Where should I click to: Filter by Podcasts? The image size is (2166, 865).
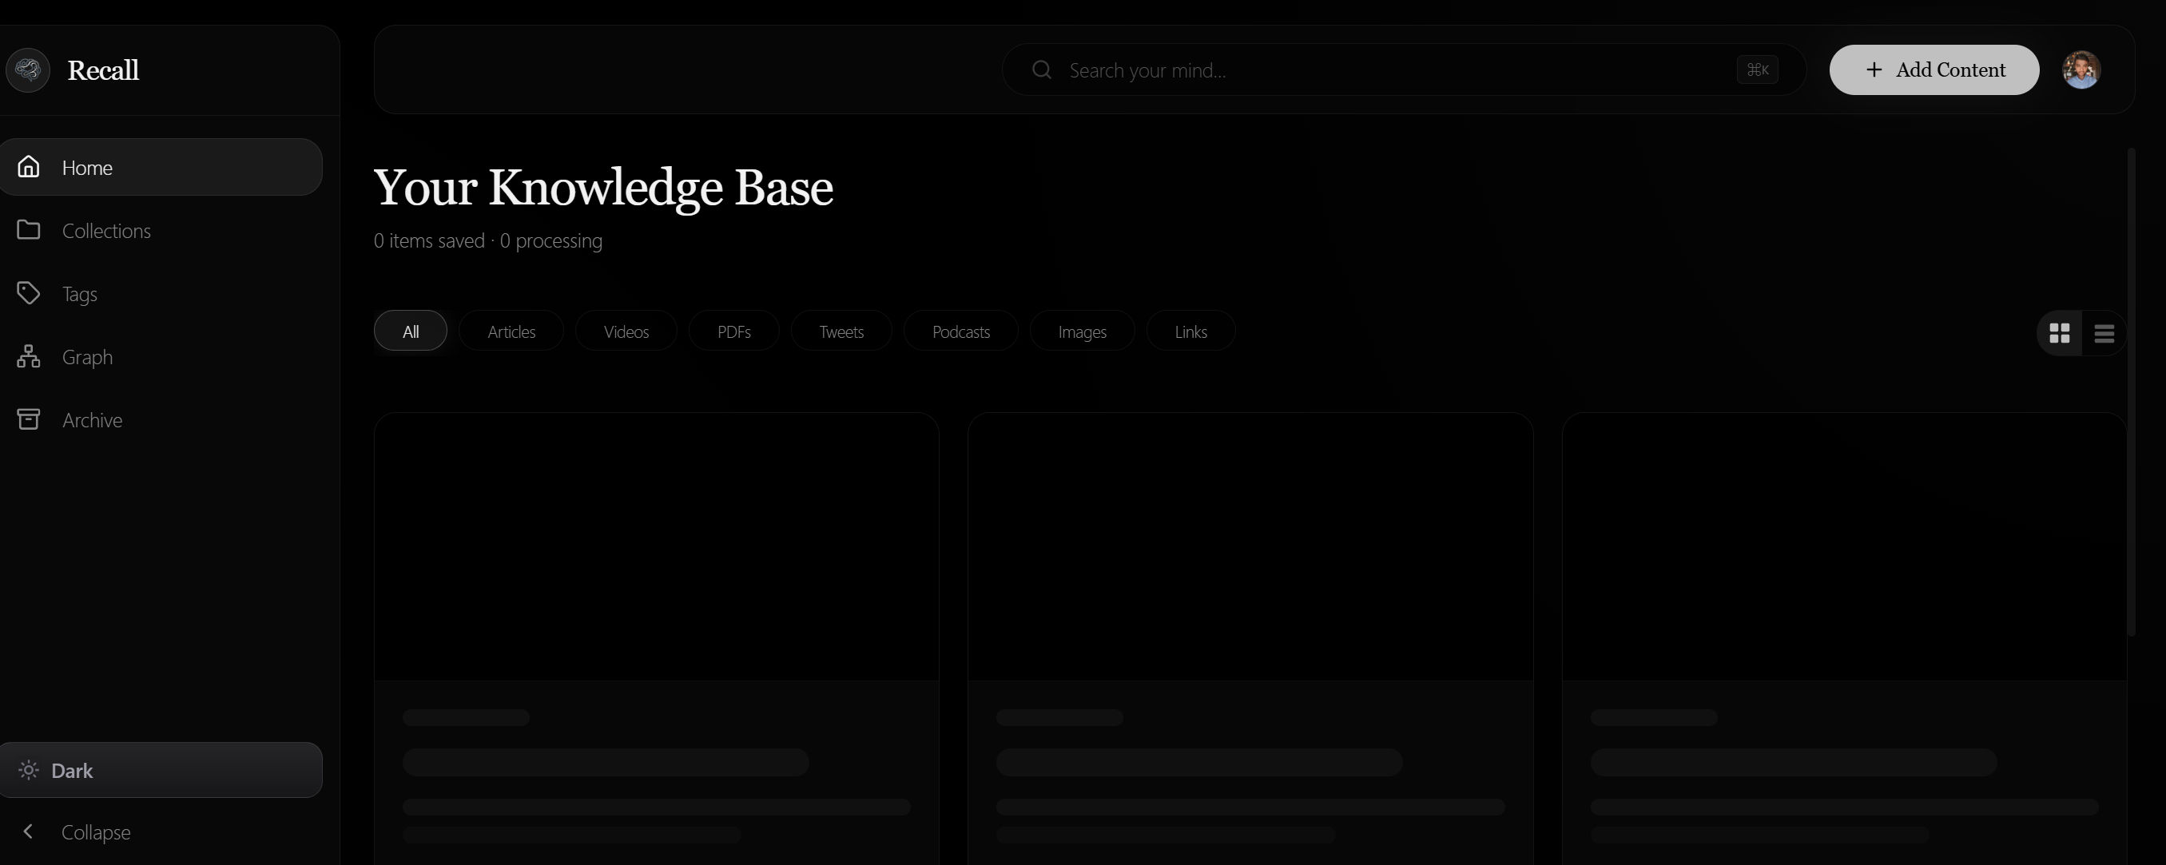[961, 331]
